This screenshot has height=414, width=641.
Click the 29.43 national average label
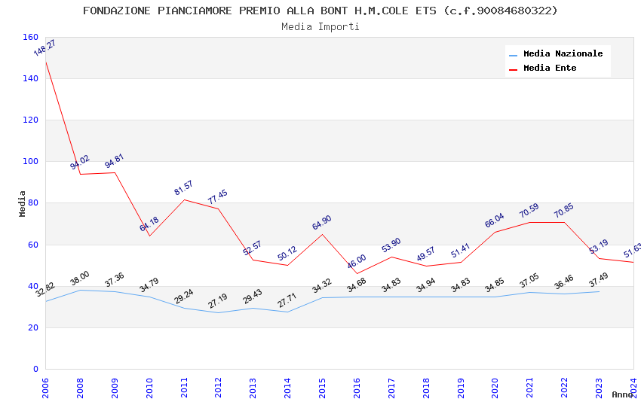(253, 297)
